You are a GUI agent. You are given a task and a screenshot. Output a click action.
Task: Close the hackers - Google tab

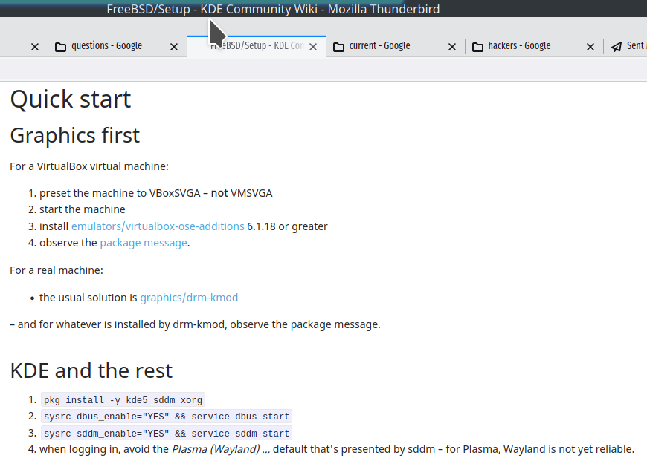click(590, 46)
